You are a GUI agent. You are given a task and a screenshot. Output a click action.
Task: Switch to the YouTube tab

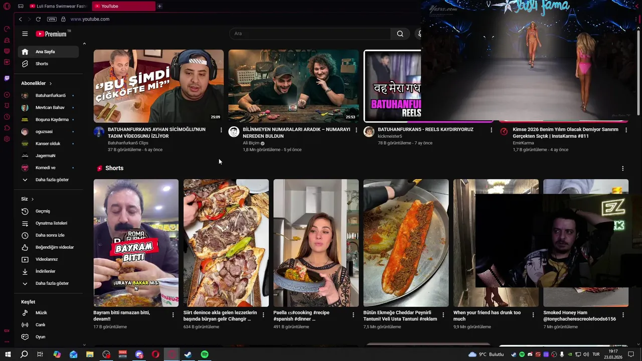coord(123,6)
